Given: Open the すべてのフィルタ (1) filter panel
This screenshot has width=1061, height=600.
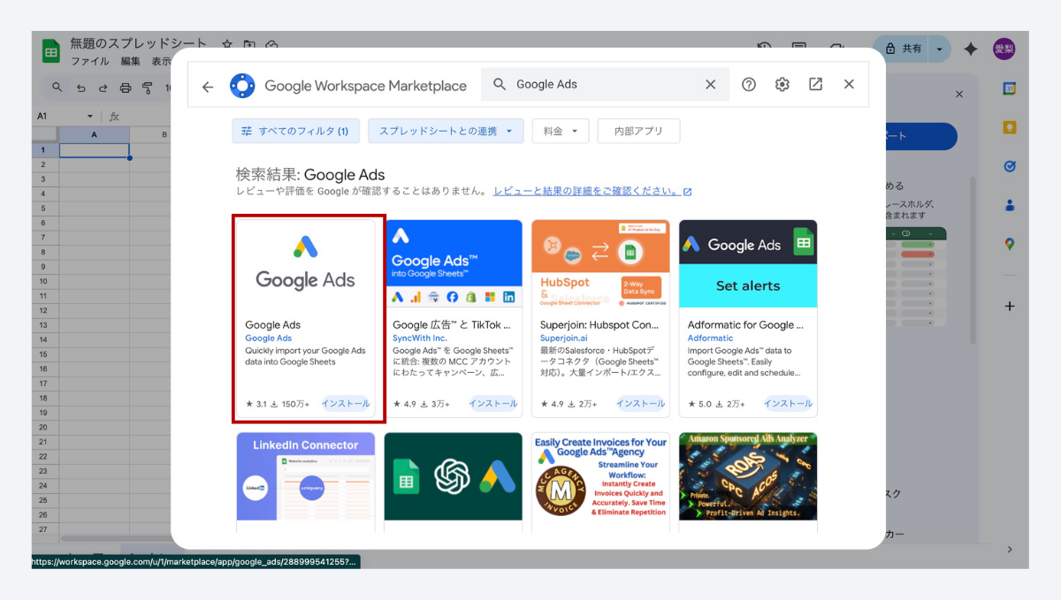Looking at the screenshot, I should pos(295,131).
